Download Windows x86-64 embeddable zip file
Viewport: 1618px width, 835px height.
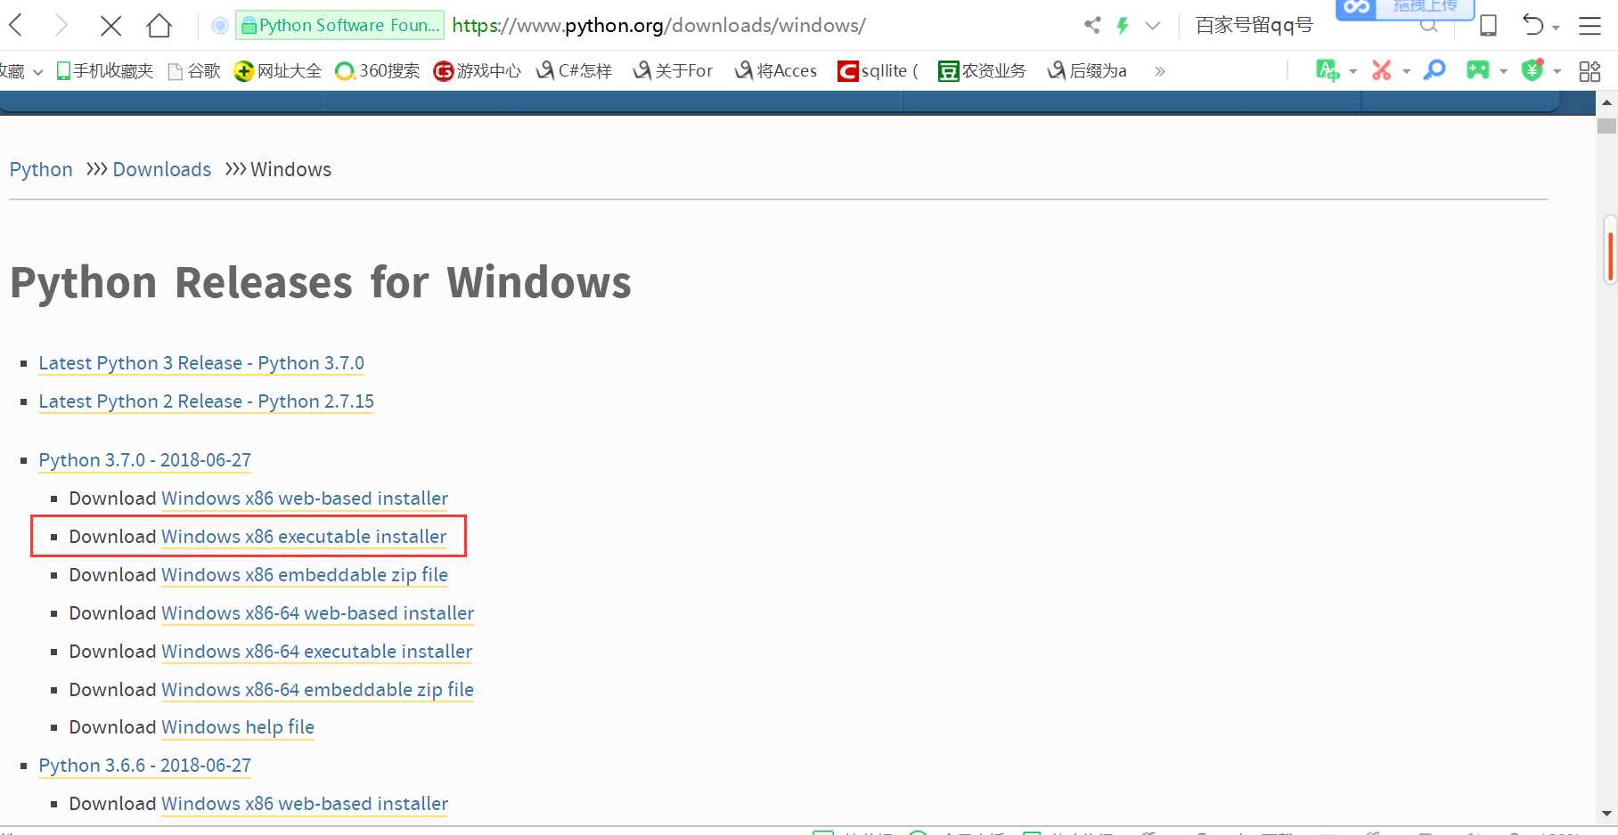tap(317, 690)
